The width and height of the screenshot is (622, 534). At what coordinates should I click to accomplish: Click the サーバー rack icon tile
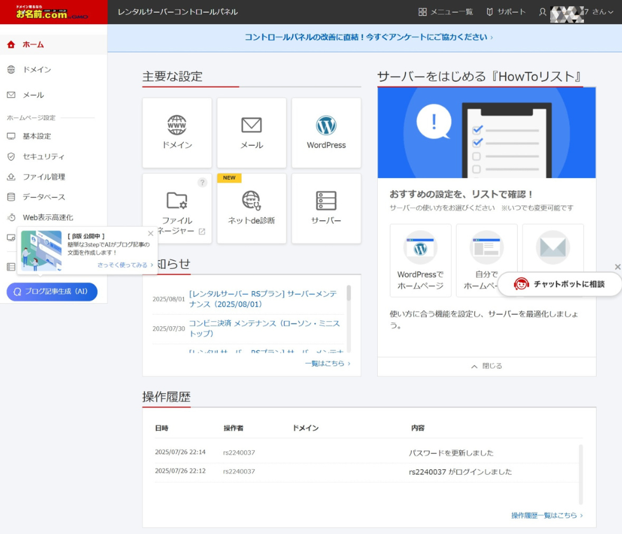point(326,209)
